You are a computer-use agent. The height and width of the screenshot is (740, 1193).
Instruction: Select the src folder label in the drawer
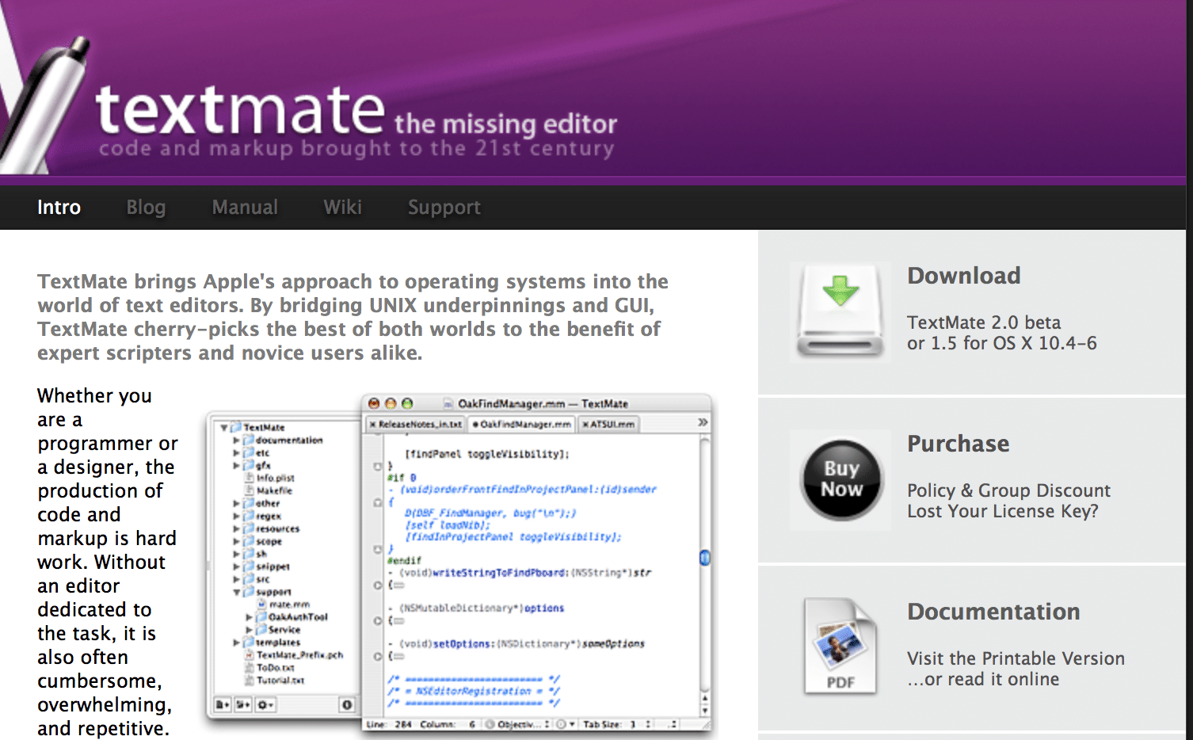[263, 579]
